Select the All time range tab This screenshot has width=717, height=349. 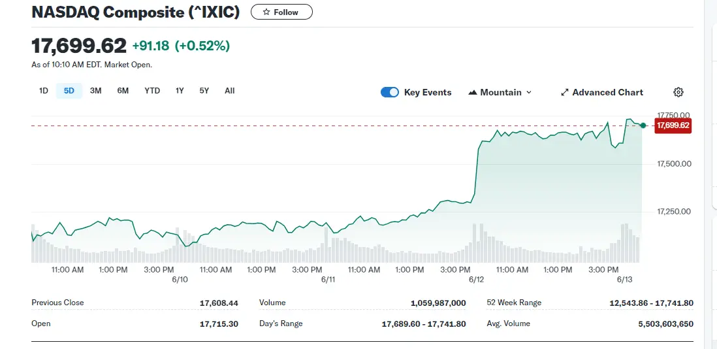point(230,91)
